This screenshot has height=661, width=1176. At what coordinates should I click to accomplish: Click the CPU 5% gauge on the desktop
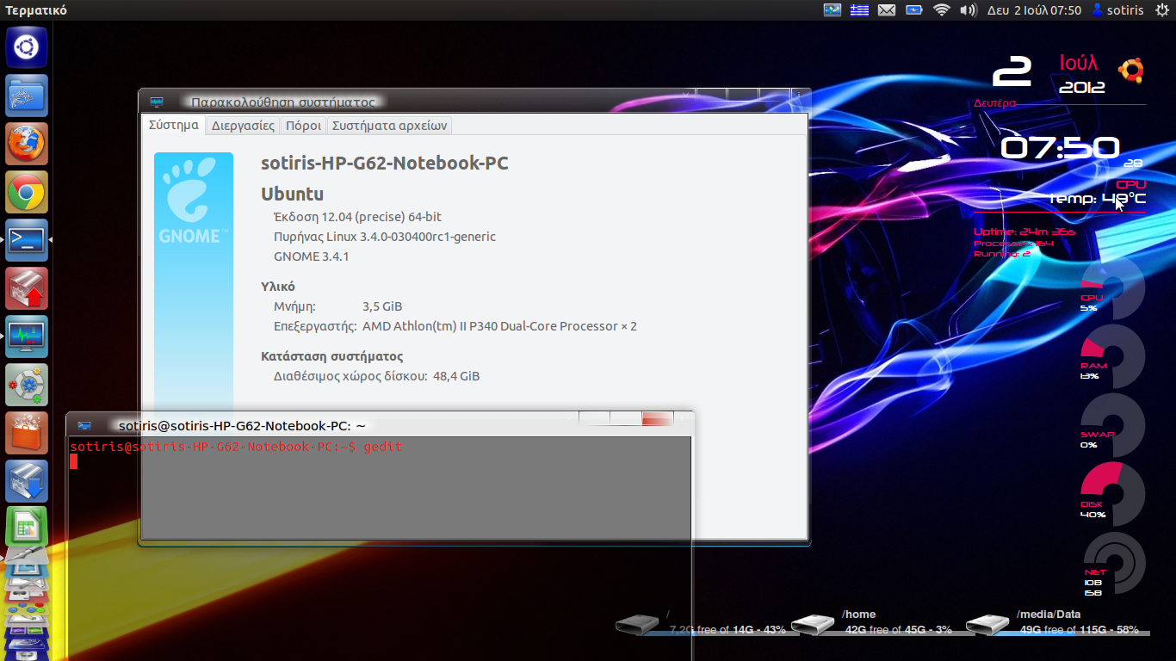pyautogui.click(x=1112, y=288)
